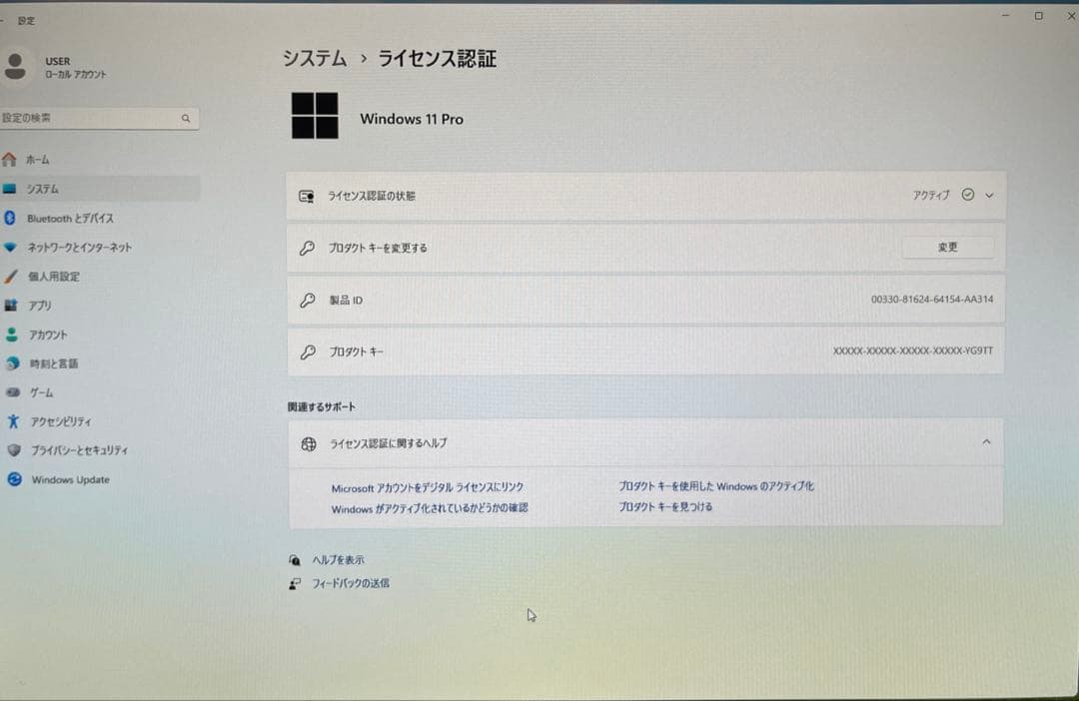Open アカウント settings
This screenshot has width=1079, height=701.
[50, 335]
